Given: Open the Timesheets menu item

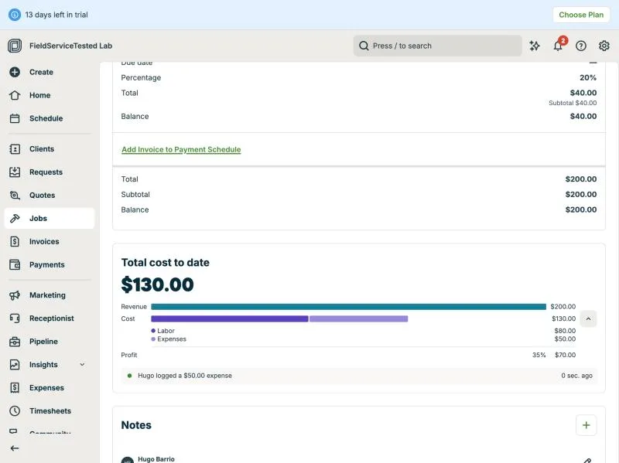Looking at the screenshot, I should pyautogui.click(x=50, y=411).
